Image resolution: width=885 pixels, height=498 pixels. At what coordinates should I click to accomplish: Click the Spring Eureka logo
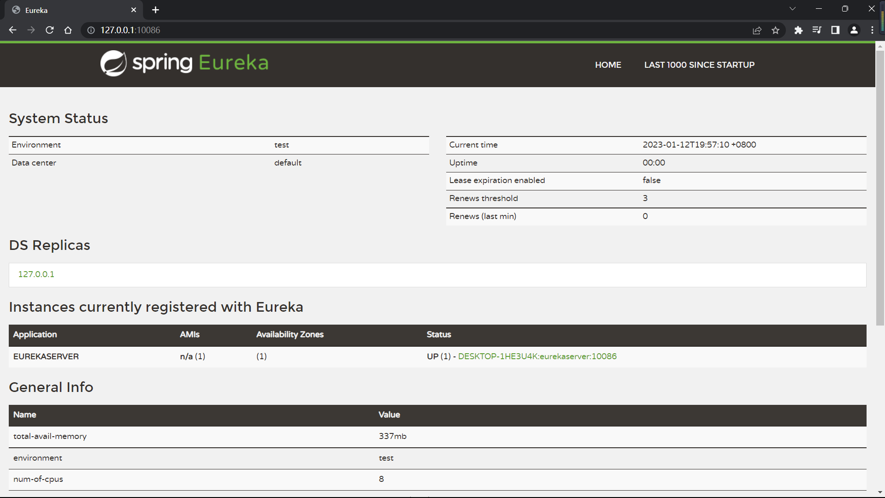(184, 63)
